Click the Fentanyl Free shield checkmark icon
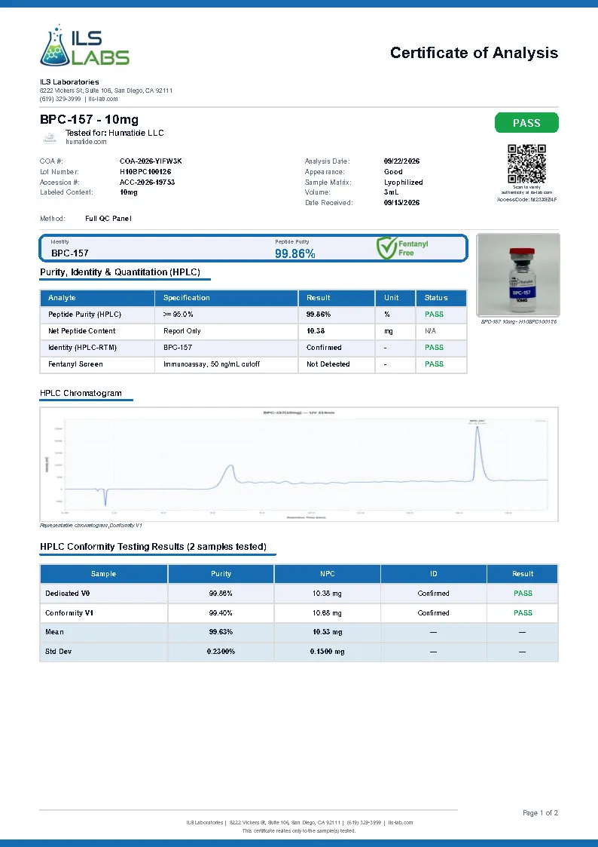 (x=386, y=248)
